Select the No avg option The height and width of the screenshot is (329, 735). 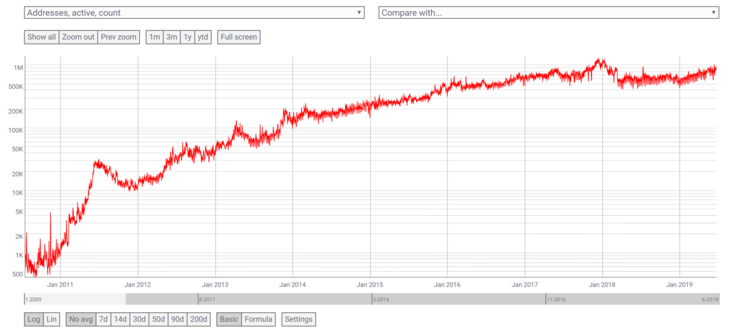[x=81, y=319]
